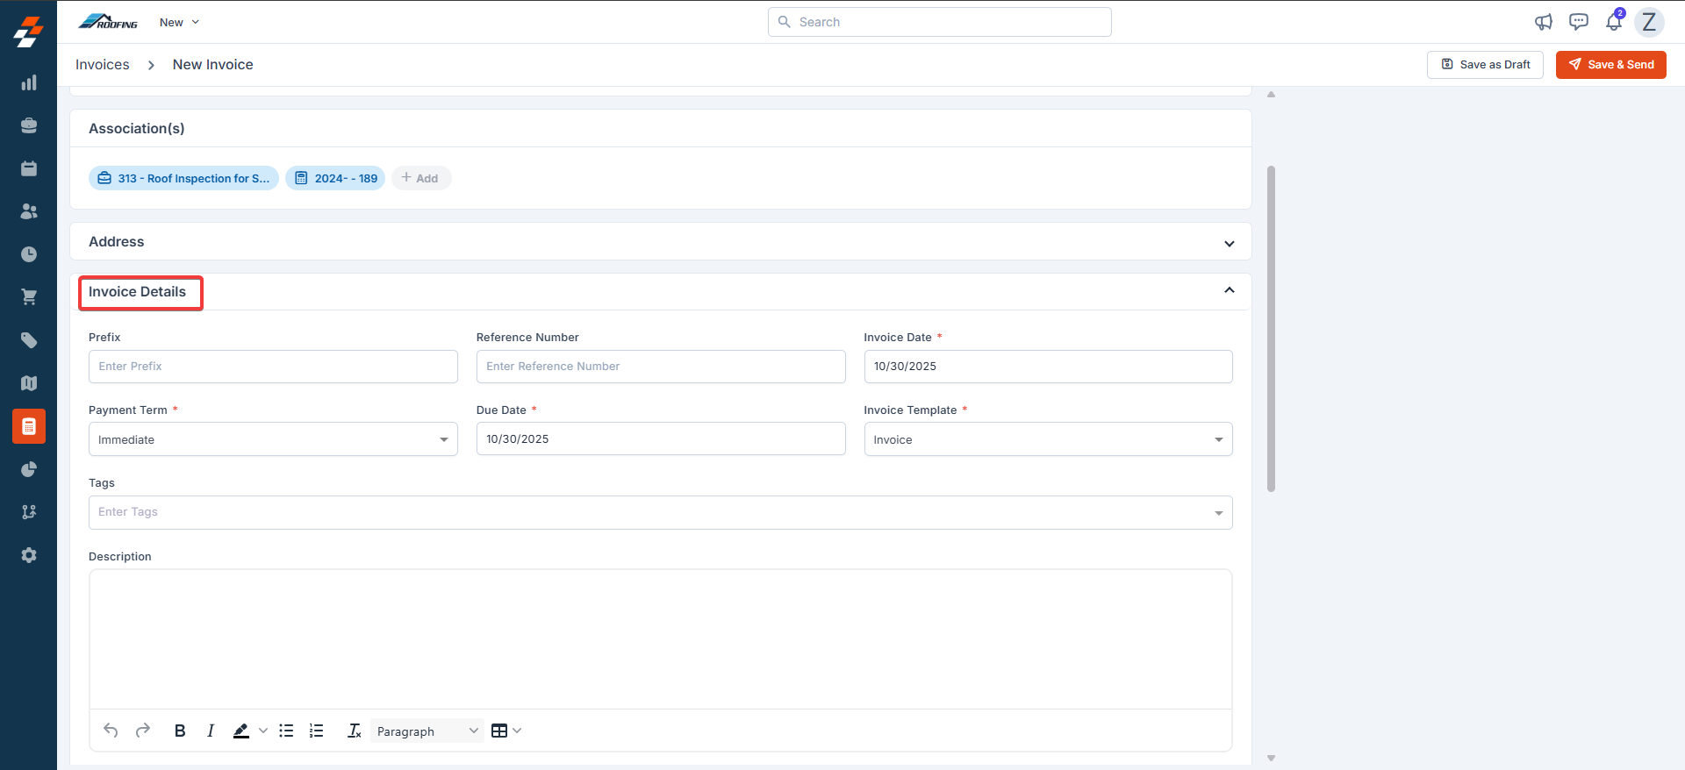Open the user profile avatar Z
The image size is (1685, 770).
click(1649, 22)
